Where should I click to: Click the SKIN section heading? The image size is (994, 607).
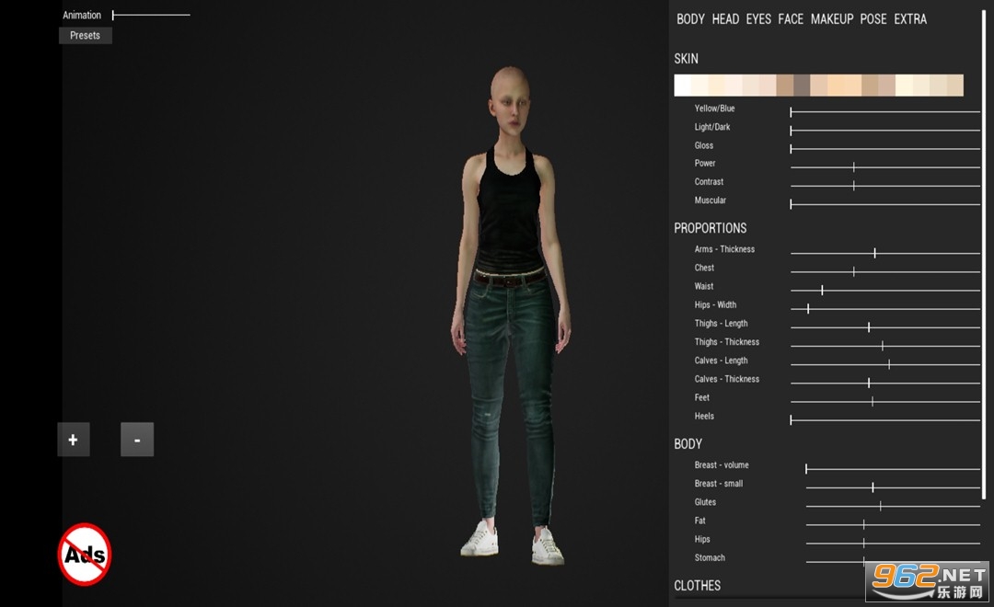[686, 59]
